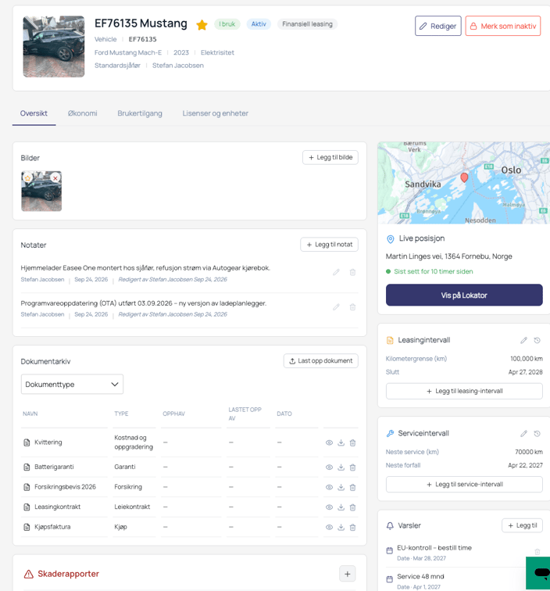Click the red map pin on the map
550x591 pixels.
(464, 177)
